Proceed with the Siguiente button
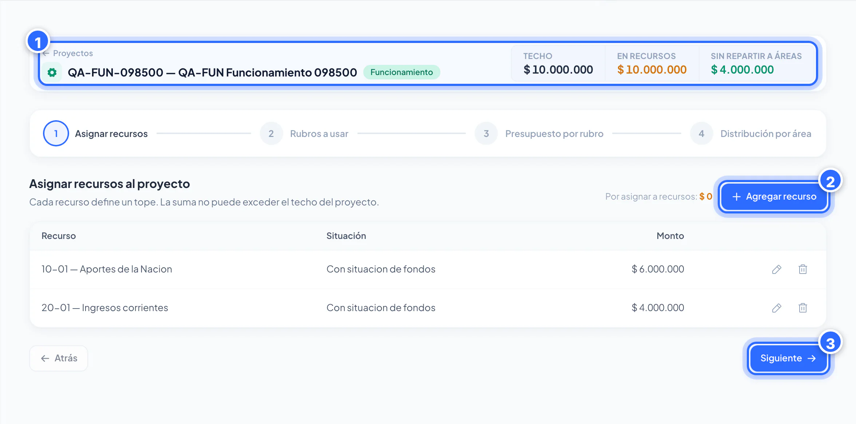The image size is (856, 424). click(788, 358)
